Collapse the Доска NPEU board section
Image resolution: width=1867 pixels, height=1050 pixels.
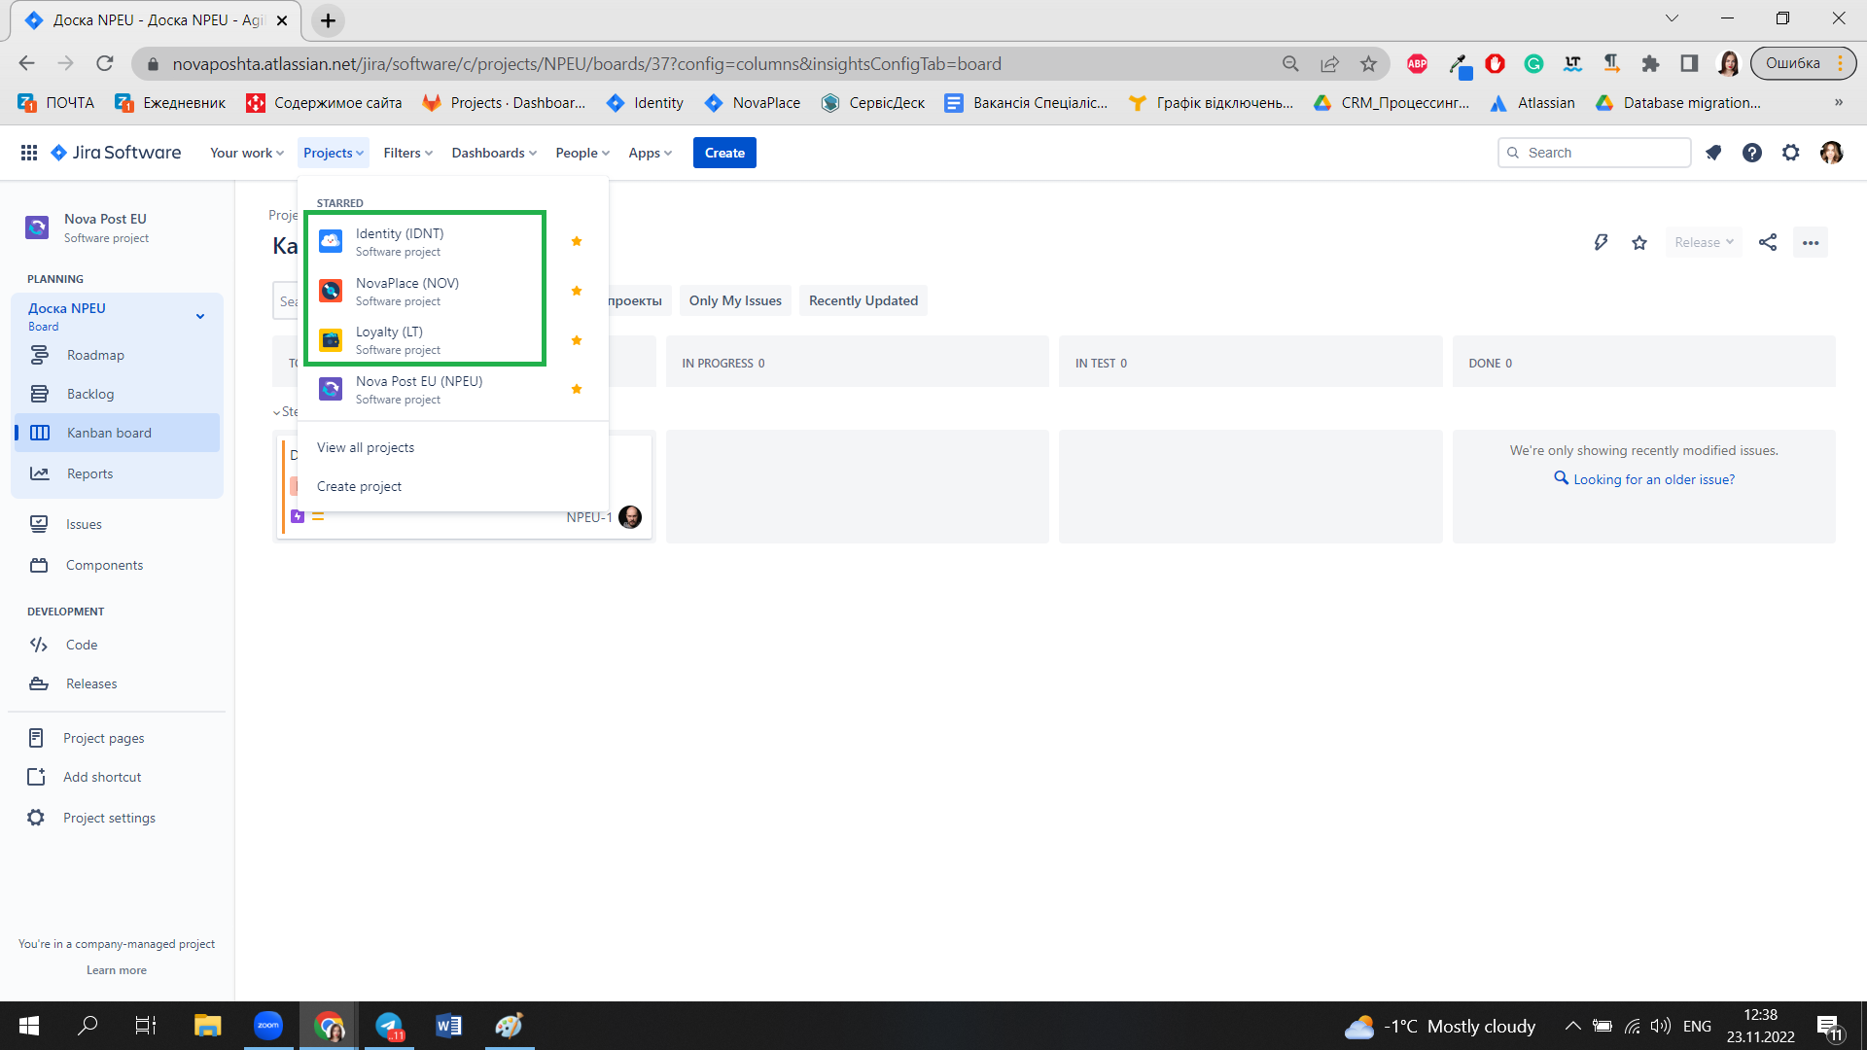[200, 316]
